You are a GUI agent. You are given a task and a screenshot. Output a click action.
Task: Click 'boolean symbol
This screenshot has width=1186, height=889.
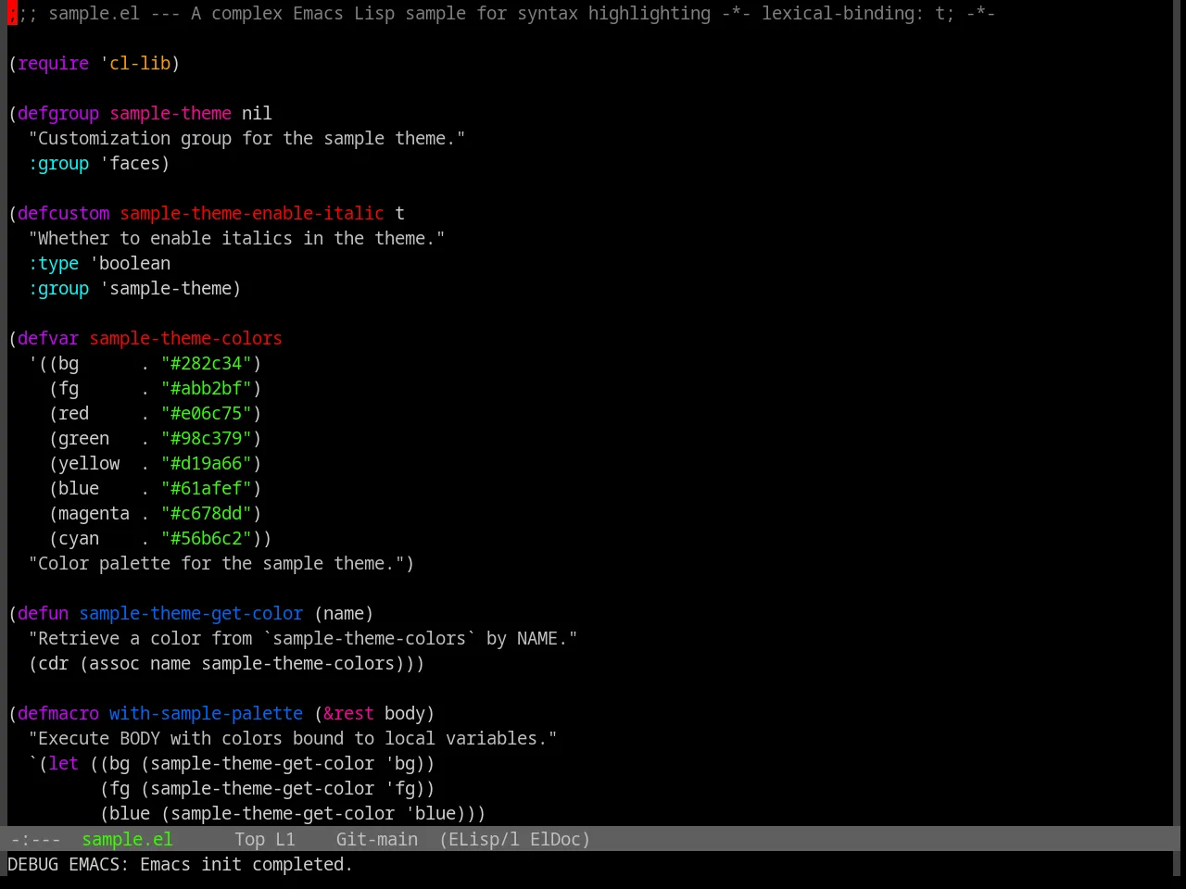click(130, 263)
